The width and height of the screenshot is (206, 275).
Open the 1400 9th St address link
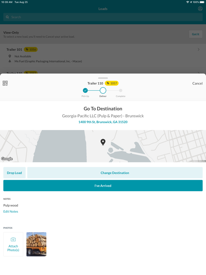click(103, 122)
